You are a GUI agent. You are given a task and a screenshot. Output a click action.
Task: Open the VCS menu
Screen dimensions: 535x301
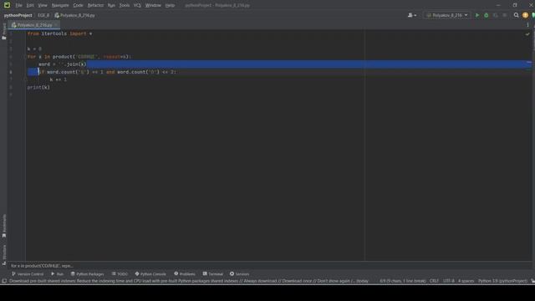[137, 5]
